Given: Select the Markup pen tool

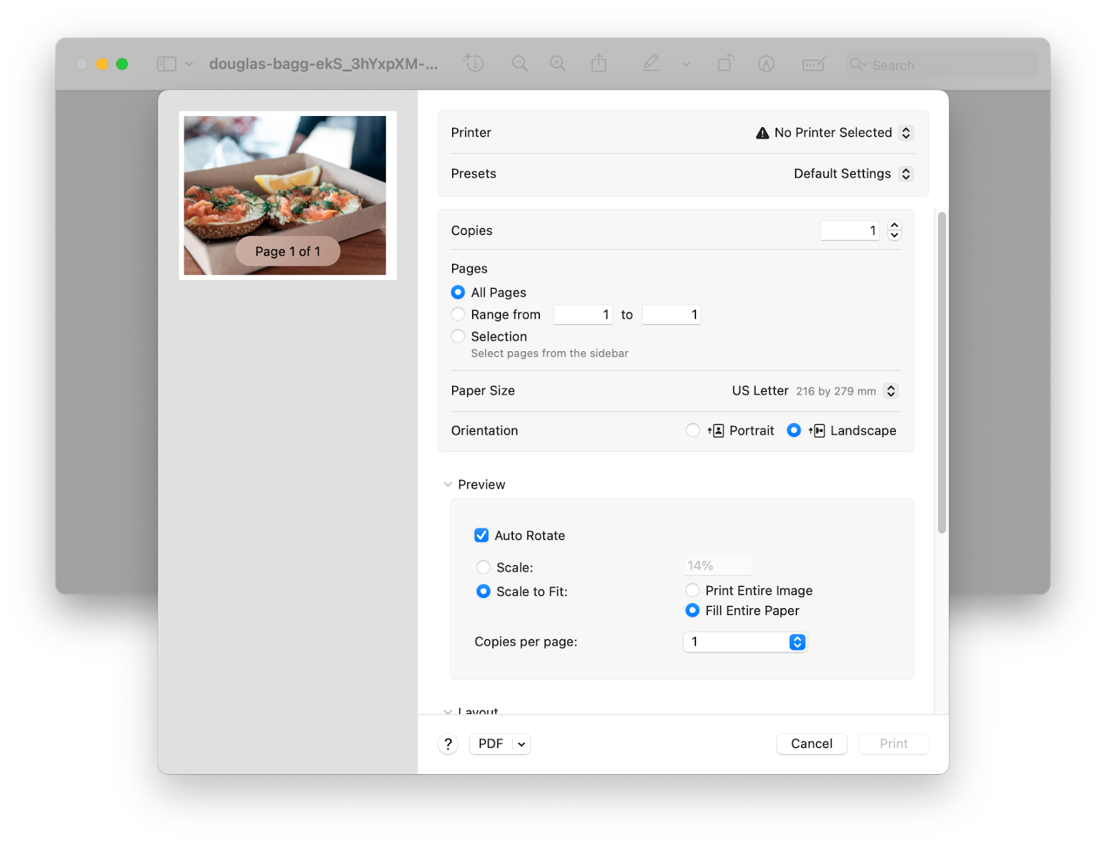Looking at the screenshot, I should tap(767, 64).
